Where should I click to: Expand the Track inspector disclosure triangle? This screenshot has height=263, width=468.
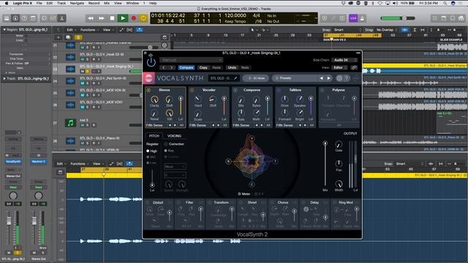click(4, 79)
